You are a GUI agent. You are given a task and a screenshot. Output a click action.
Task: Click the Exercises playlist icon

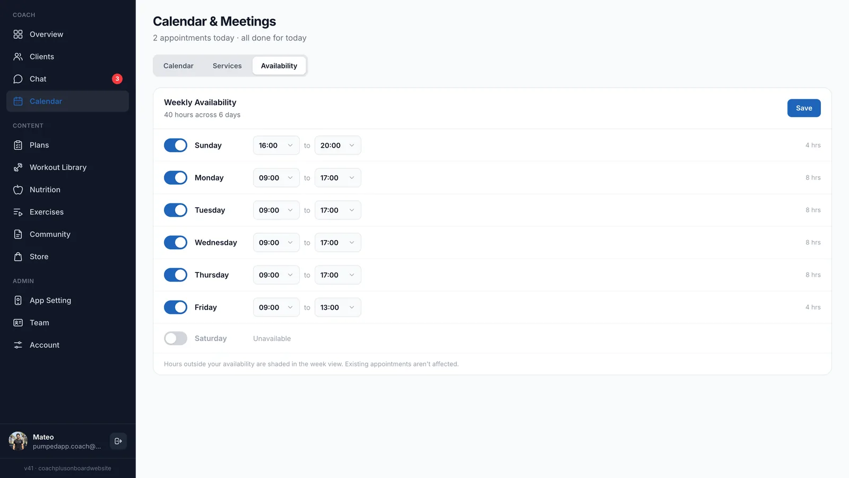click(x=18, y=212)
